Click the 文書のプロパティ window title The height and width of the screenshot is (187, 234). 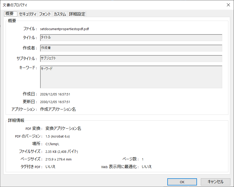15,5
